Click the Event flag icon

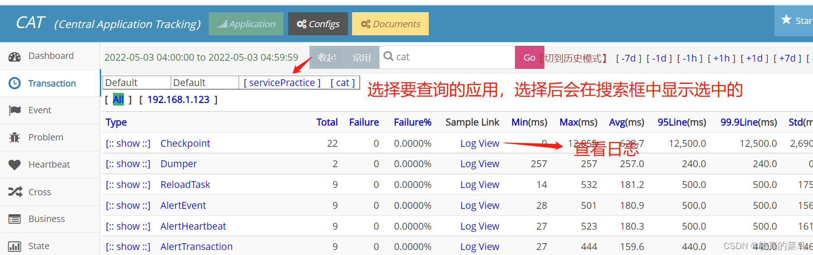tap(15, 110)
